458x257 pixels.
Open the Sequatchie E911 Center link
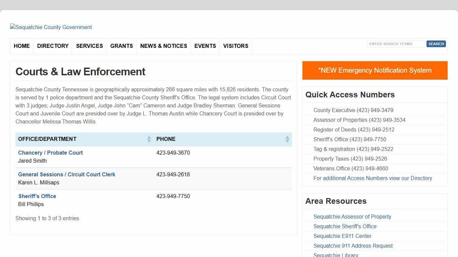(342, 236)
